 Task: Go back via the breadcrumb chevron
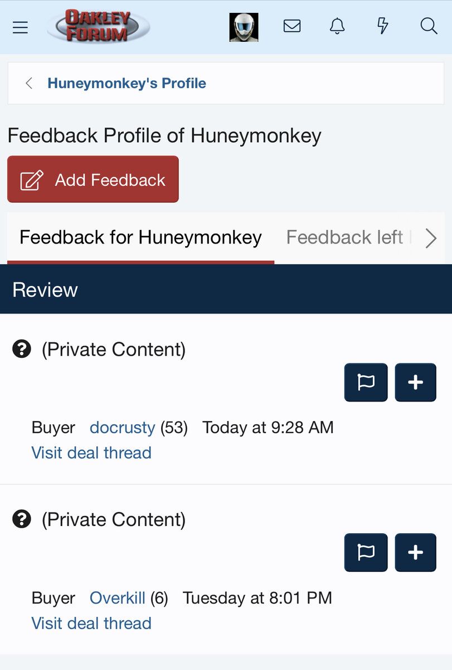click(x=29, y=83)
